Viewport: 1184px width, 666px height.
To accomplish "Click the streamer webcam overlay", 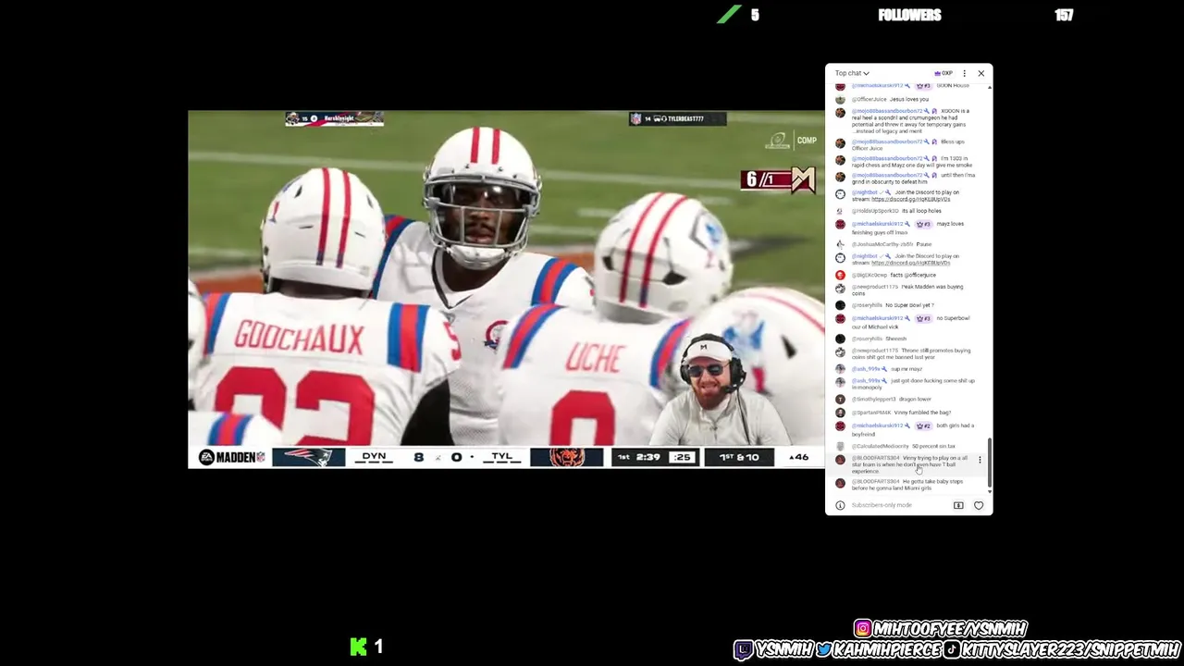I will pyautogui.click(x=720, y=388).
